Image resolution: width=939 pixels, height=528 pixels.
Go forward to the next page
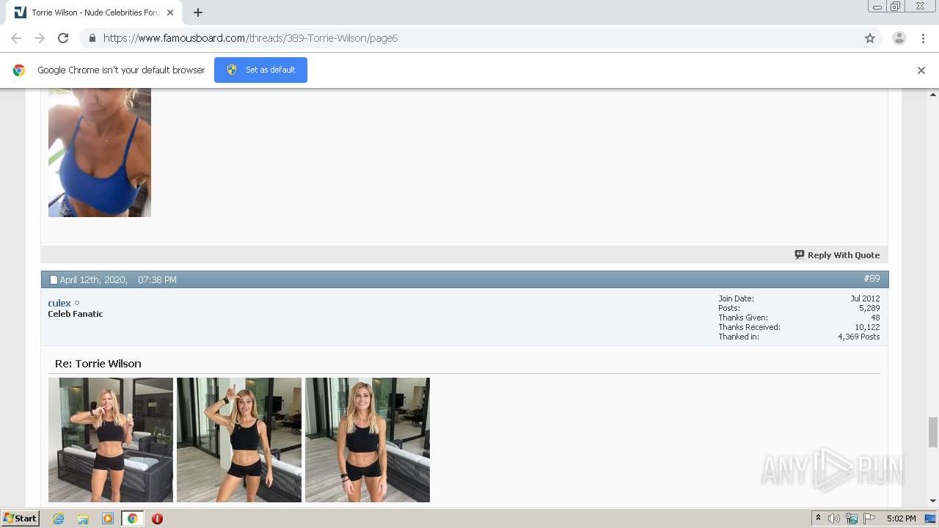[x=40, y=38]
